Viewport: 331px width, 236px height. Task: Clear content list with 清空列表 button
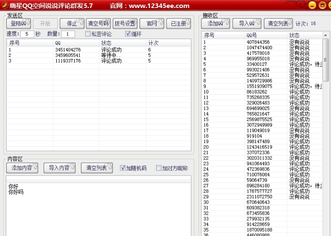point(97,168)
